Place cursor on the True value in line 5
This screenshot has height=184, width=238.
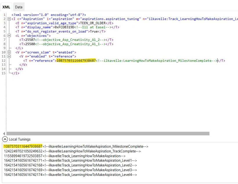click(x=93, y=32)
